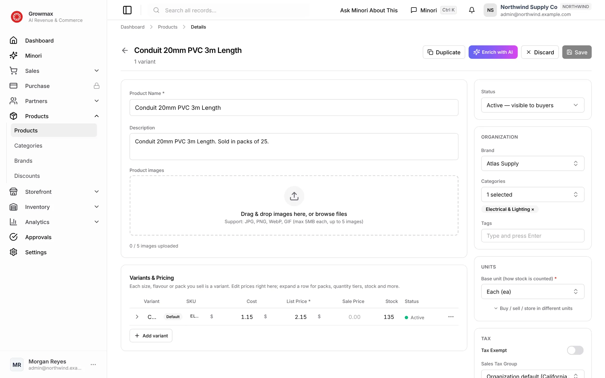Go back using the arrow beside product title

click(125, 50)
